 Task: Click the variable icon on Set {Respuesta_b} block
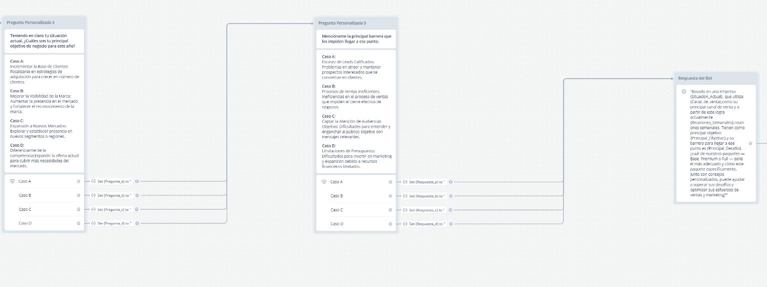(405, 196)
